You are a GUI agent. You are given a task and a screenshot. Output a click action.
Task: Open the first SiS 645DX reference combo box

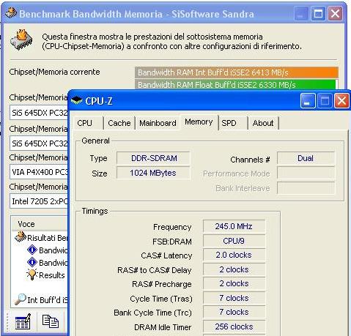tap(39, 113)
